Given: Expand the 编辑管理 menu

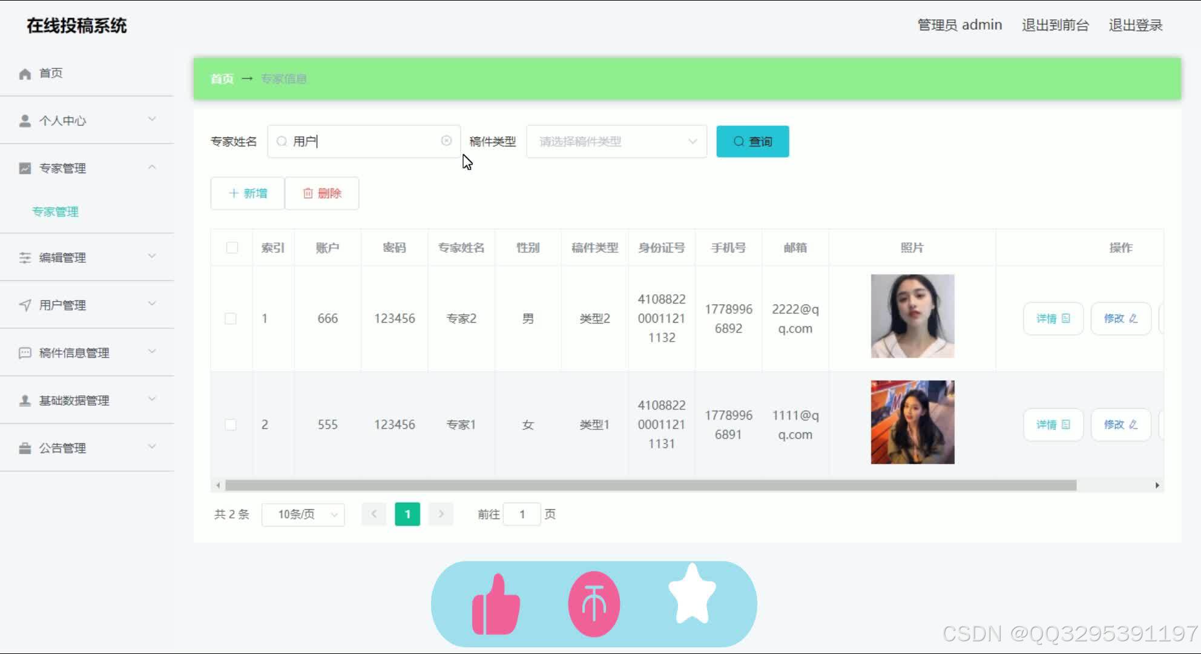Looking at the screenshot, I should click(x=152, y=256).
